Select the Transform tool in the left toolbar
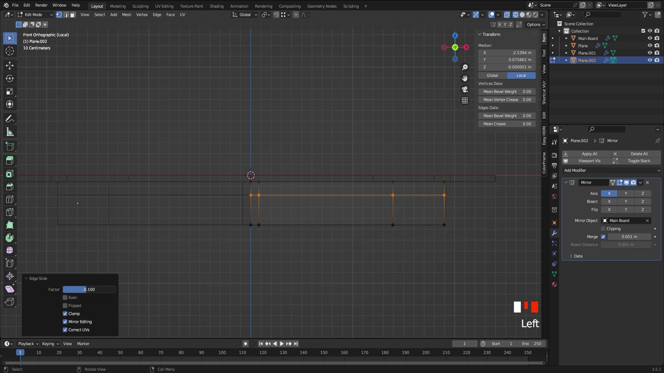 click(x=9, y=104)
